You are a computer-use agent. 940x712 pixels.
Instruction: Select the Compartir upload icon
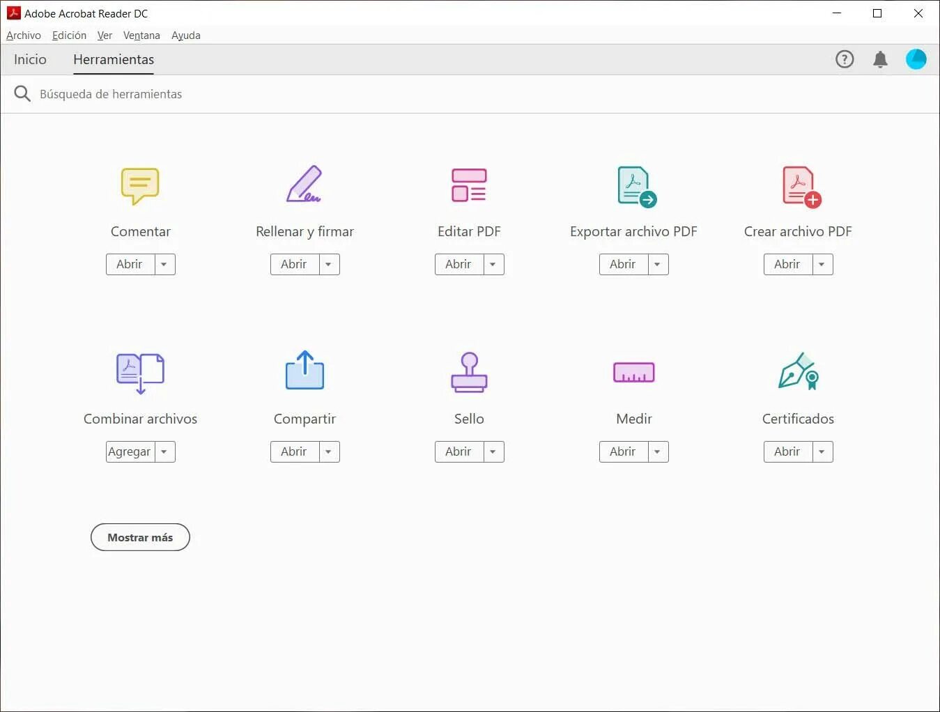pyautogui.click(x=305, y=370)
